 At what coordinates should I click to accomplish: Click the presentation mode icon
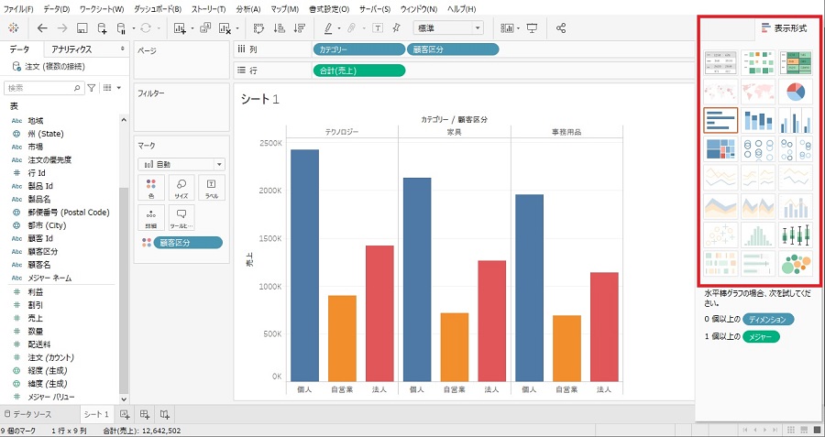(x=533, y=28)
